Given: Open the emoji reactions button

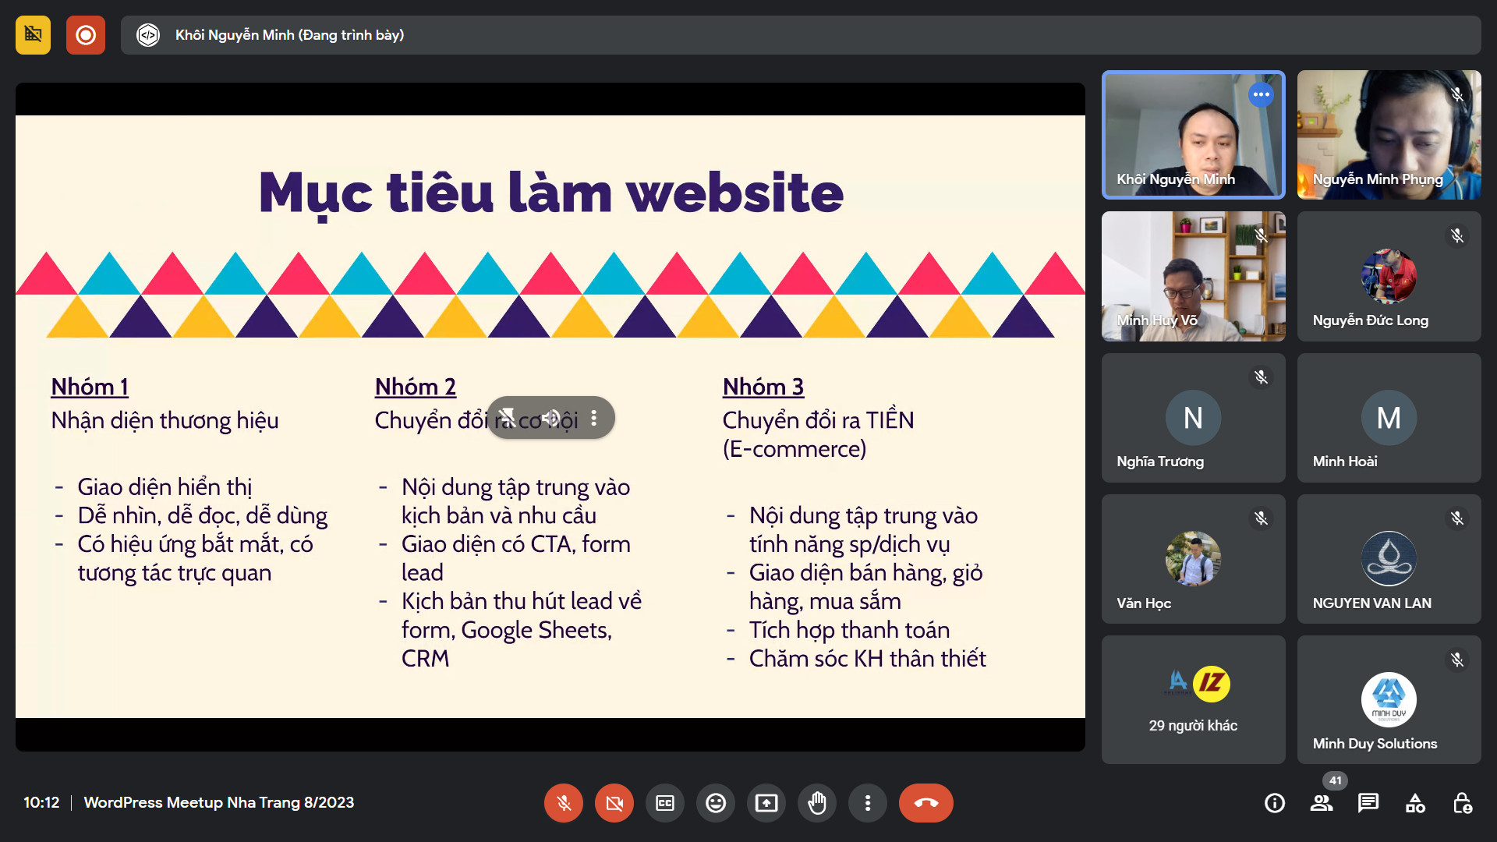Looking at the screenshot, I should 716,803.
